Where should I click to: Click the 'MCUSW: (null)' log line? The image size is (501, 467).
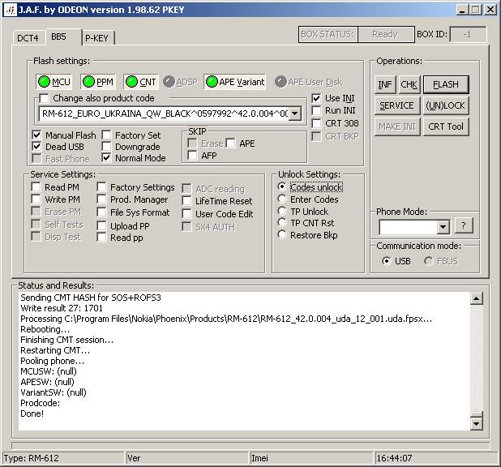click(x=49, y=371)
